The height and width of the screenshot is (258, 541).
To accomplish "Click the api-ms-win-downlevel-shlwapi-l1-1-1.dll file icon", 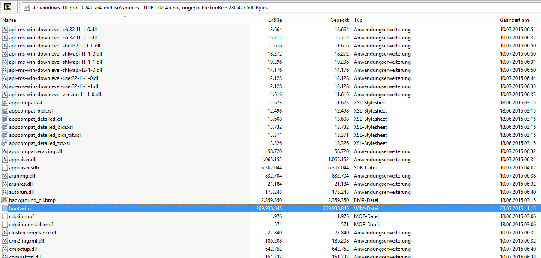I will coord(5,62).
